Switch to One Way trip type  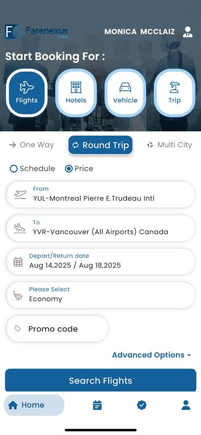point(32,145)
